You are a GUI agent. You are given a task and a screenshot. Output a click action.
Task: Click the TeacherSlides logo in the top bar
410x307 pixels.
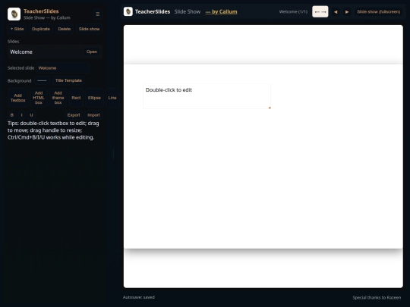pyautogui.click(x=128, y=11)
